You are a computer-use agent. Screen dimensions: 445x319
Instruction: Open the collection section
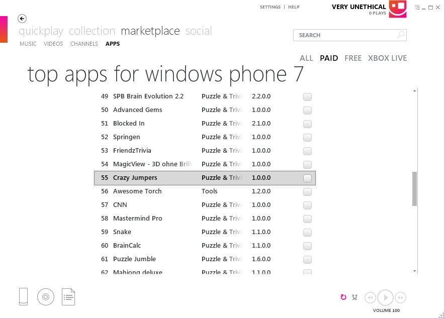[x=92, y=31]
